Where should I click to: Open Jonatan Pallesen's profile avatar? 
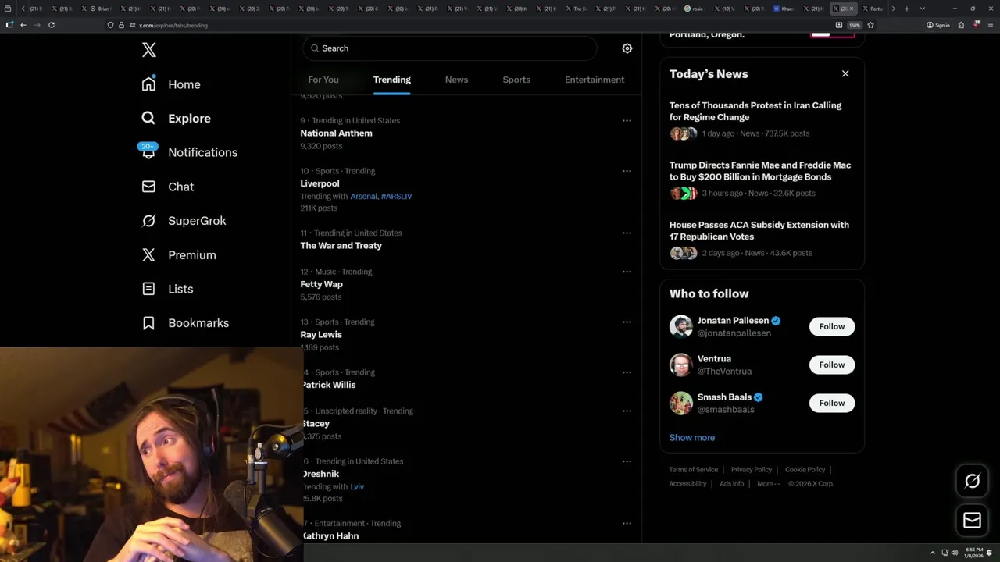[x=681, y=326]
